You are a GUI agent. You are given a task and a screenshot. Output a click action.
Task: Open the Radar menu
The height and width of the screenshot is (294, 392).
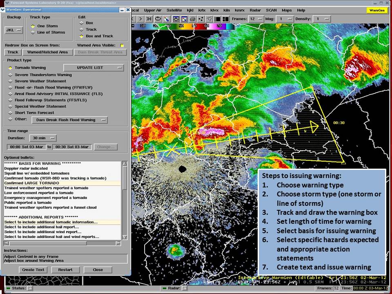click(x=255, y=10)
